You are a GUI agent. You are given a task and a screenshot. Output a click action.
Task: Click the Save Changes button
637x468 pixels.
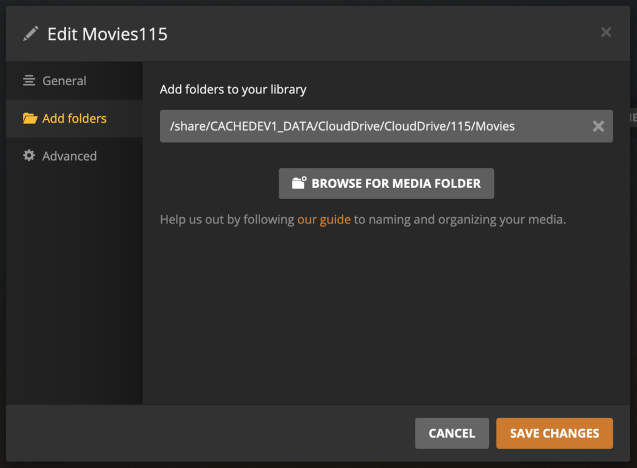tap(554, 433)
